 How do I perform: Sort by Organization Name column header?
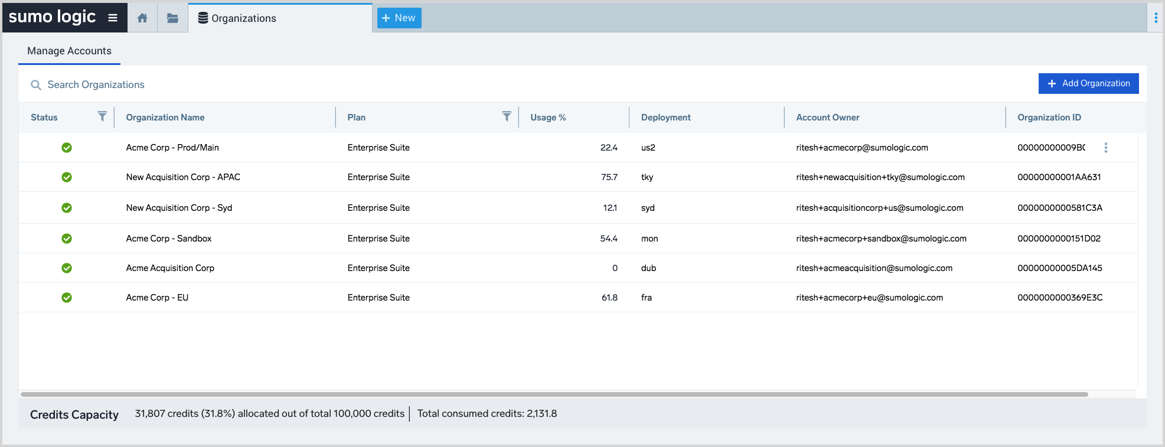[165, 118]
